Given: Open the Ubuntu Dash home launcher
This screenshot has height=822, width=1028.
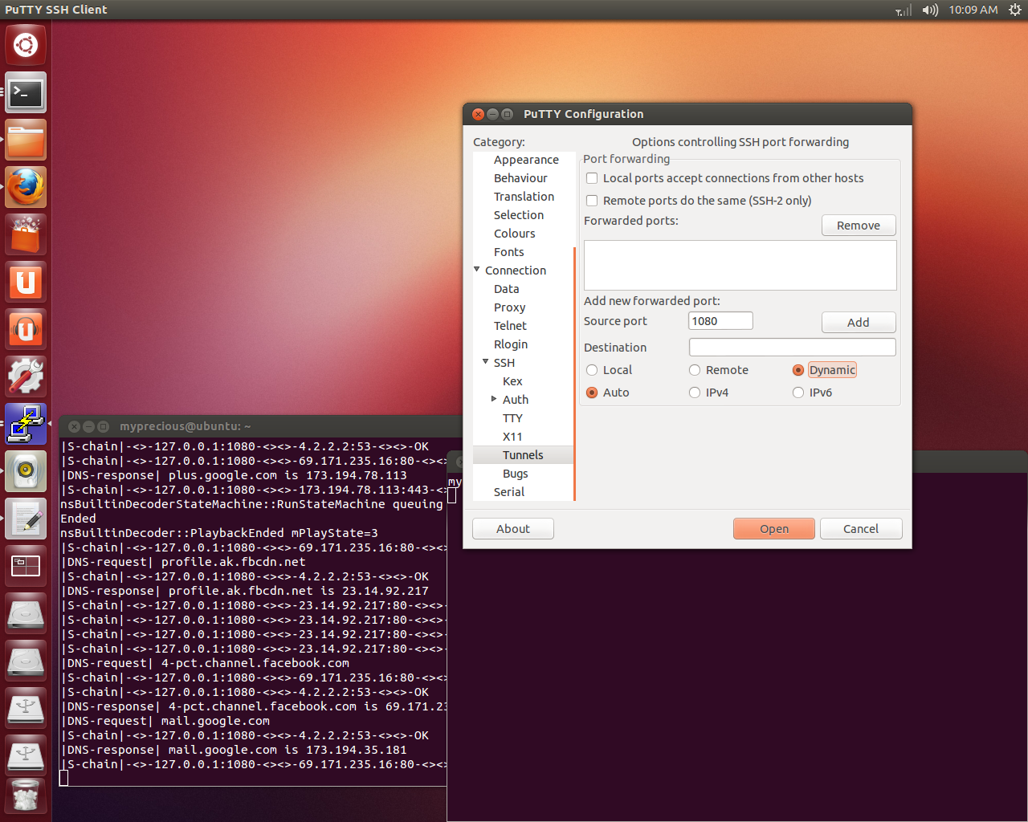Looking at the screenshot, I should point(26,45).
